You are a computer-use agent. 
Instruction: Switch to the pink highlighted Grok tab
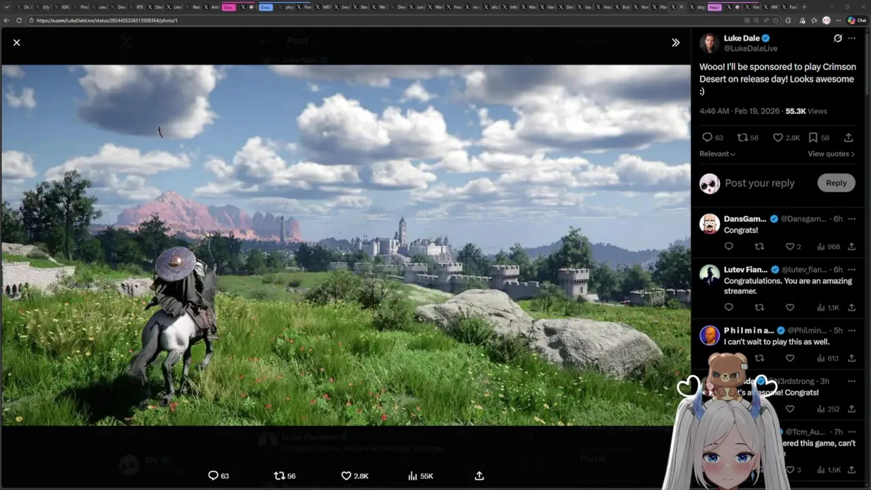[229, 7]
